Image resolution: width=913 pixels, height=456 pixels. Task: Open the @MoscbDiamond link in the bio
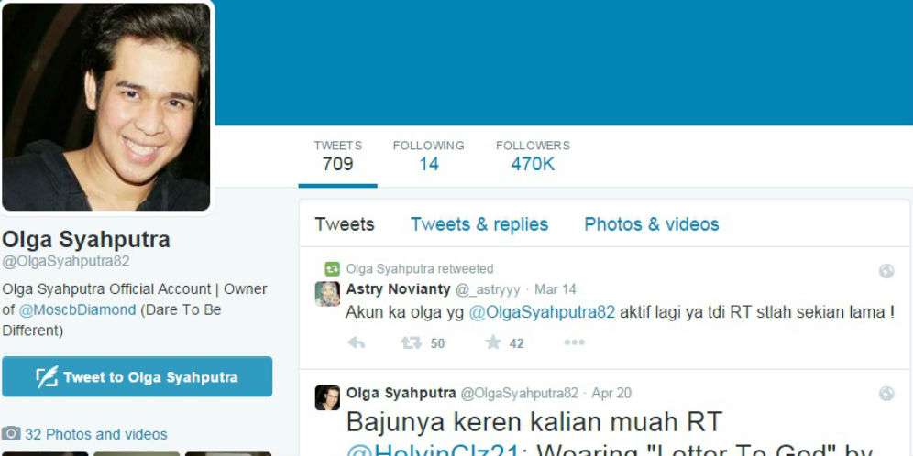(77, 309)
